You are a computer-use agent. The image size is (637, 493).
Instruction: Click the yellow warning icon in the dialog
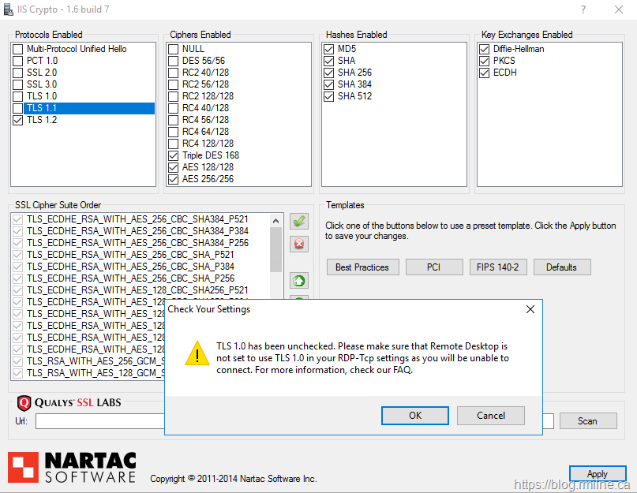click(197, 353)
